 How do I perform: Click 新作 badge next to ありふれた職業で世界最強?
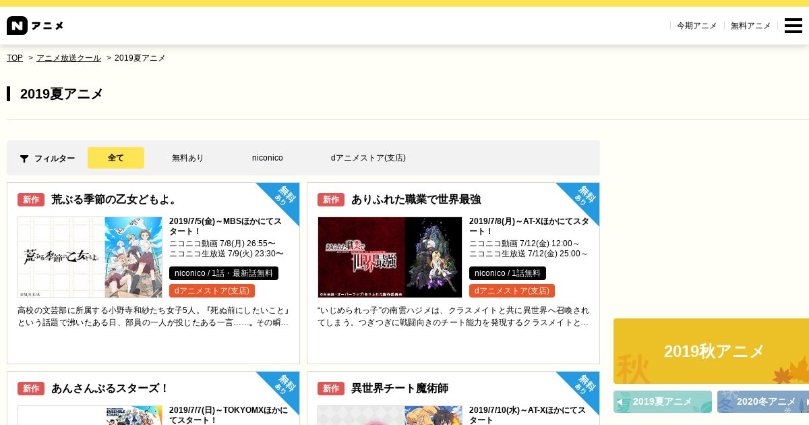click(x=331, y=200)
